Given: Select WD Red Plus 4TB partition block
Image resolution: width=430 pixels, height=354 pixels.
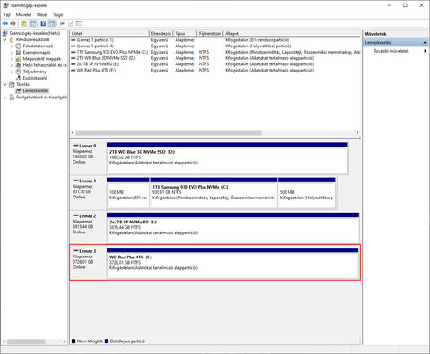Looking at the screenshot, I should 233,263.
